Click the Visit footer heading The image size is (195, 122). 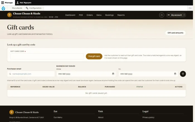coord(101,111)
